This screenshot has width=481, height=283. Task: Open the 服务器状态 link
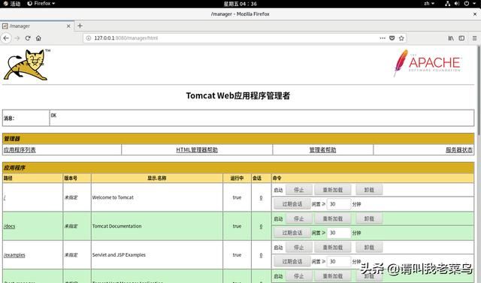[459, 150]
